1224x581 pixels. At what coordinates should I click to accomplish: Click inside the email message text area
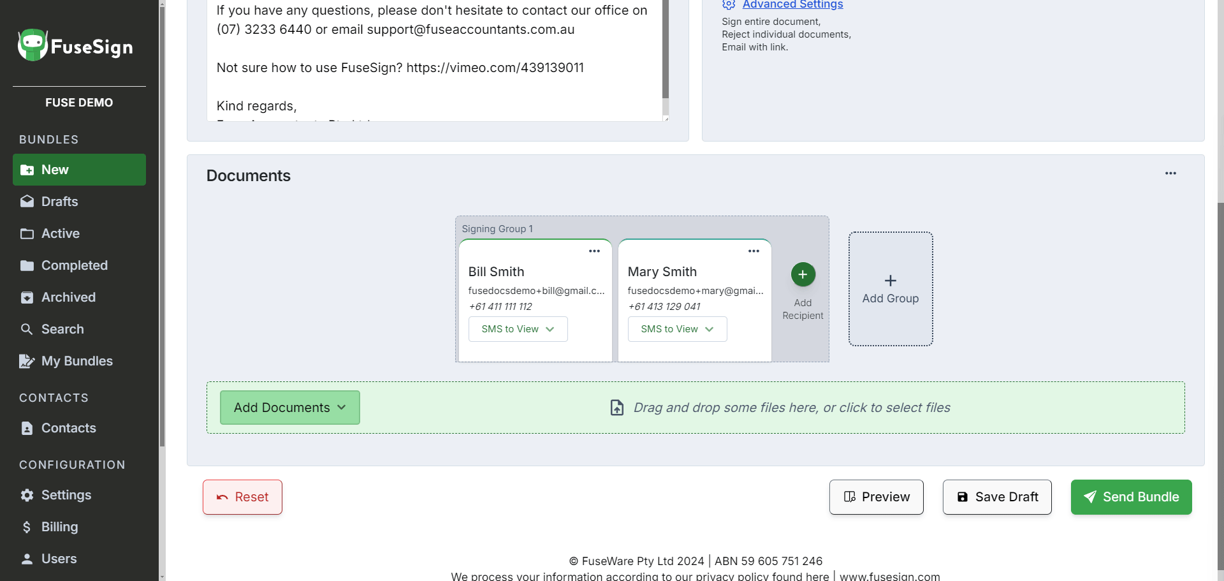tap(433, 57)
